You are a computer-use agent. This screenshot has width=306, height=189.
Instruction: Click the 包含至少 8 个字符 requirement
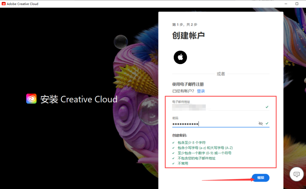point(192,142)
